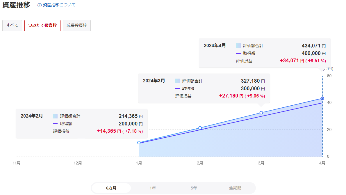
Task: Open the 資産推移について link
Action: [x=59, y=5]
